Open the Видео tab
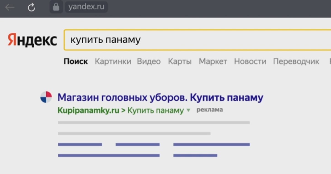 149,61
